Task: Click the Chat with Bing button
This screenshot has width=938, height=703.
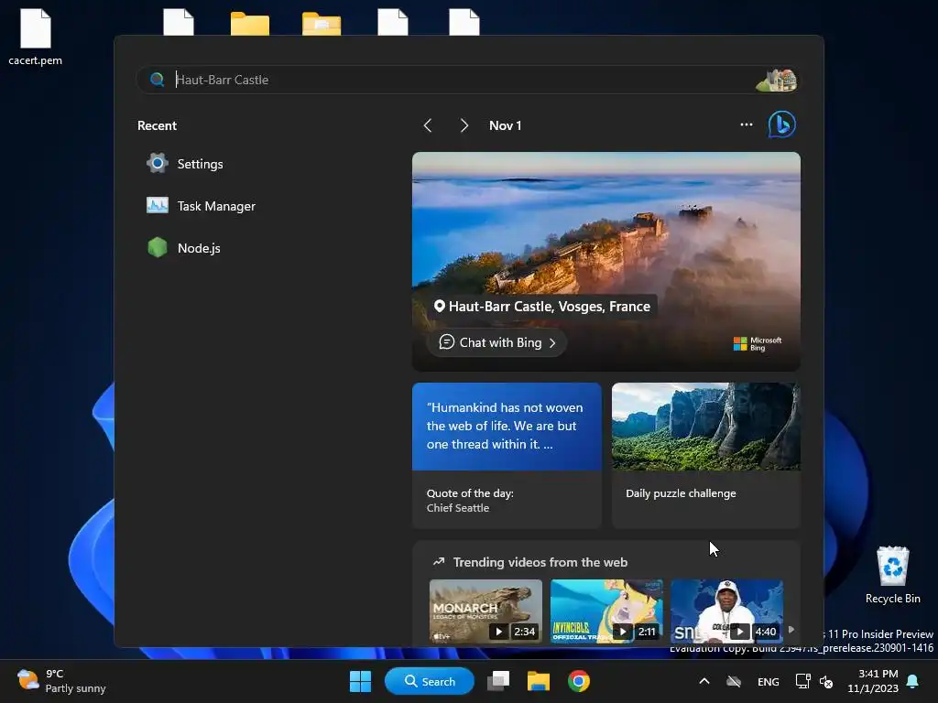Action: point(496,342)
